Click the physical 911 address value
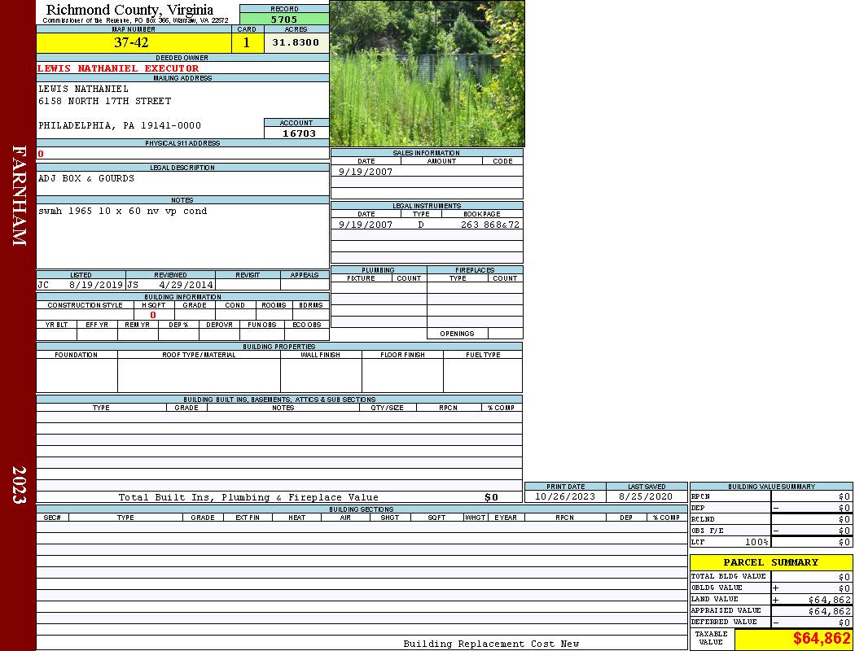This screenshot has width=855, height=651. point(41,154)
